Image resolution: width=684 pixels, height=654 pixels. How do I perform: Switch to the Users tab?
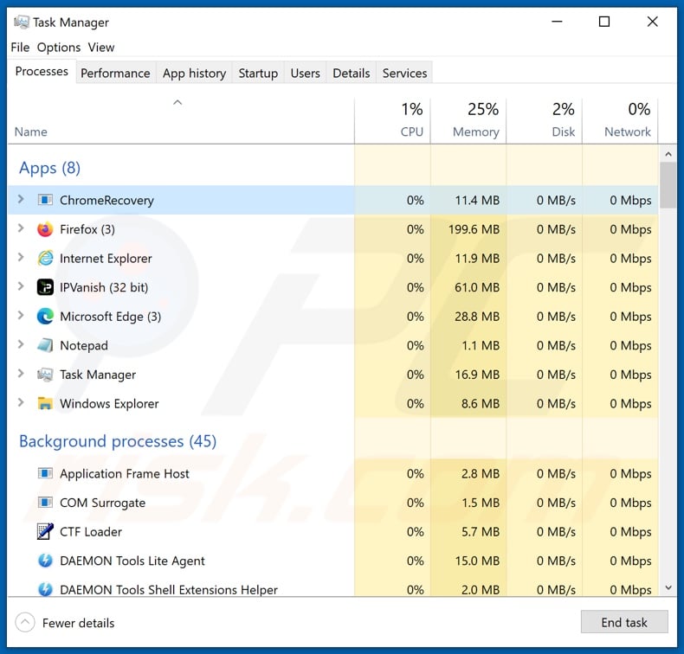point(306,73)
